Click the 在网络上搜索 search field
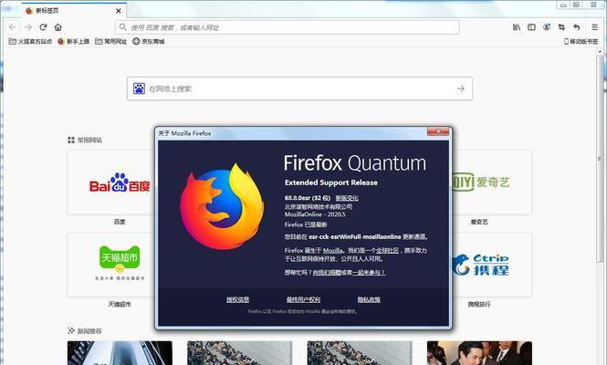Viewport: 607px width, 365px height. 299,89
